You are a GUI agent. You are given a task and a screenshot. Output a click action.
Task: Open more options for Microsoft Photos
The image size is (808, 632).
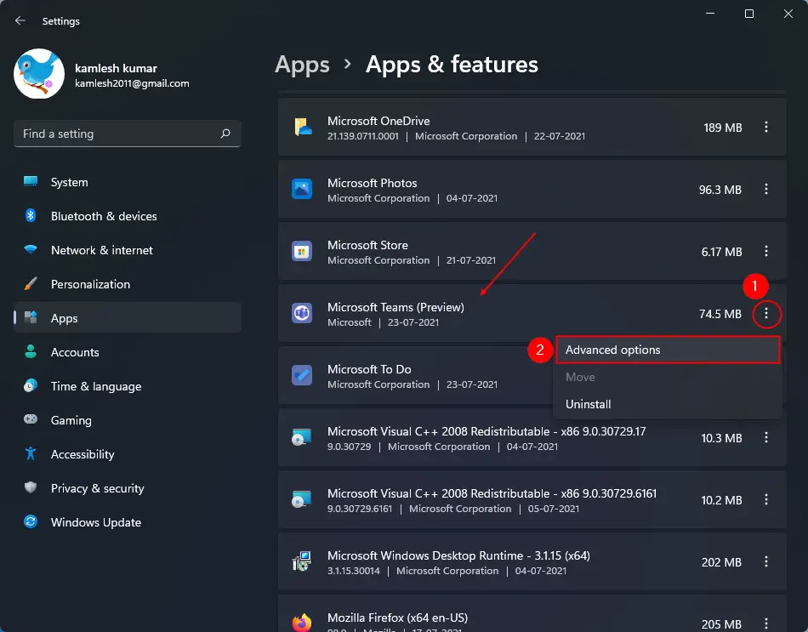[x=766, y=189]
